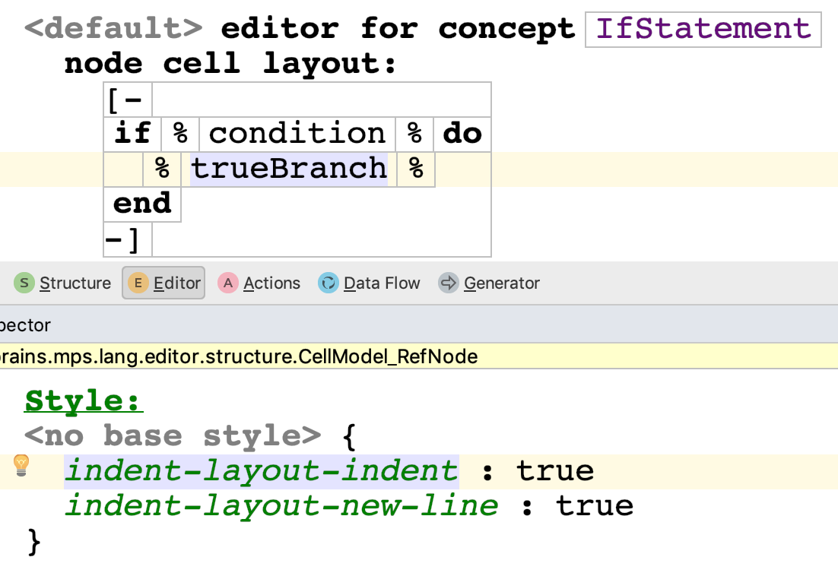This screenshot has height=573, width=838.
Task: Switch to the Structure tab
Action: (63, 283)
